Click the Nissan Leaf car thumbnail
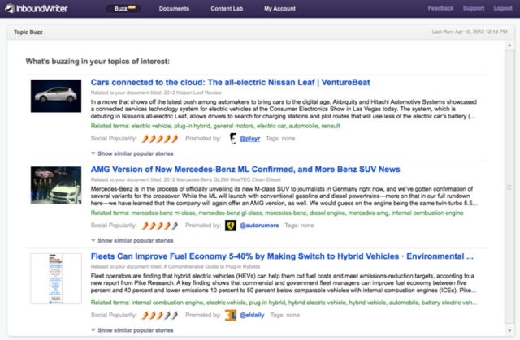 tap(56, 96)
